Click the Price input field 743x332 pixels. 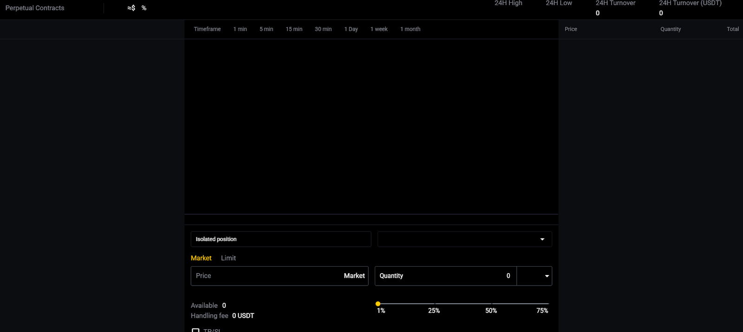coord(280,276)
